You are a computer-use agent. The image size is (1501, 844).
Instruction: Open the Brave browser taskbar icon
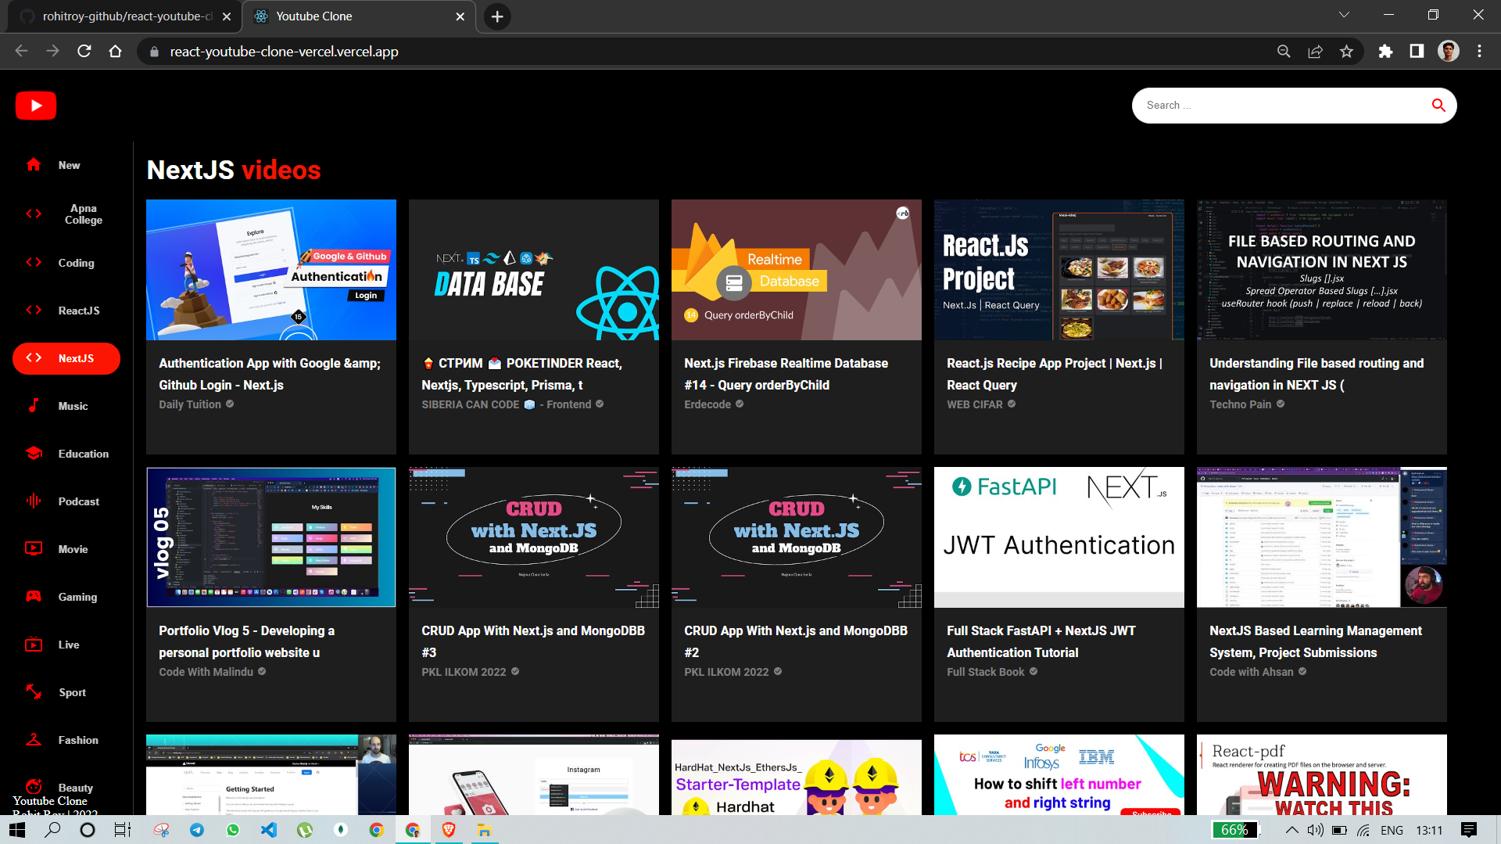(x=448, y=830)
